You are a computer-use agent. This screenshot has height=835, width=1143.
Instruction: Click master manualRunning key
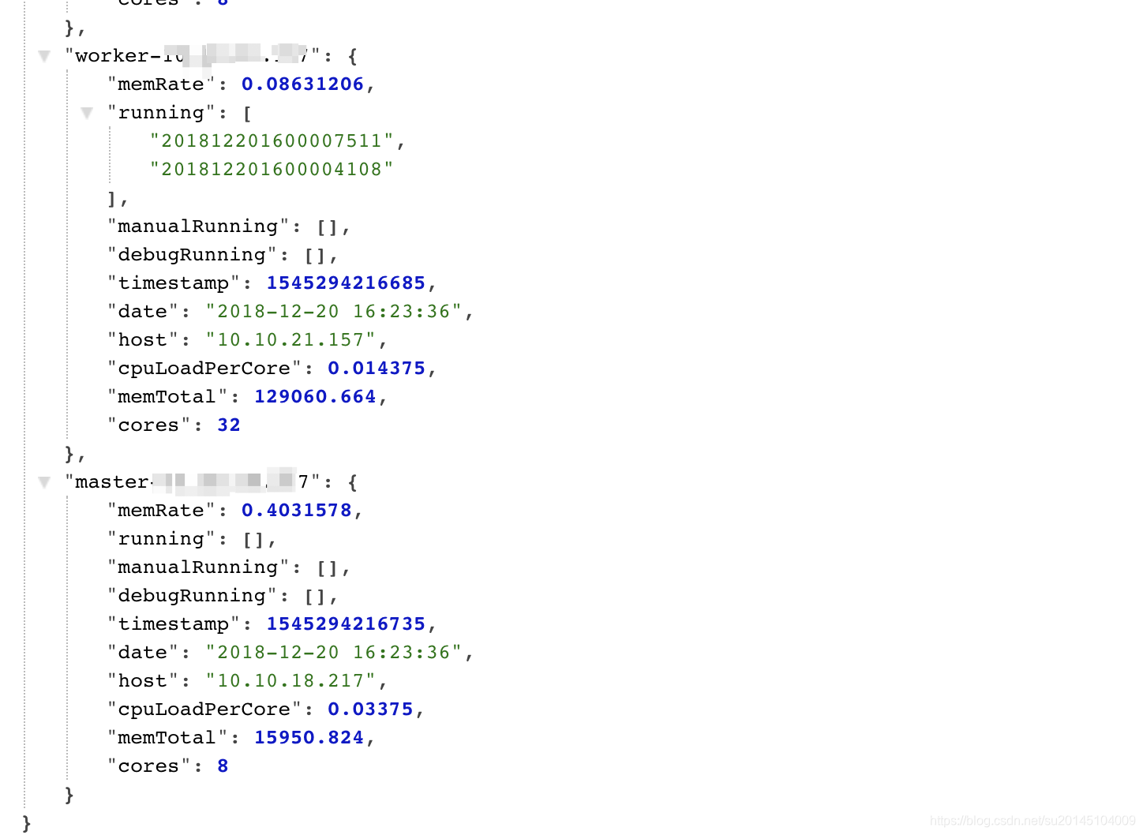point(199,567)
